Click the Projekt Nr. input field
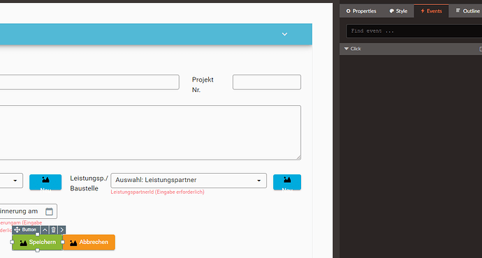Viewport: 482px width, 258px height. click(x=267, y=82)
